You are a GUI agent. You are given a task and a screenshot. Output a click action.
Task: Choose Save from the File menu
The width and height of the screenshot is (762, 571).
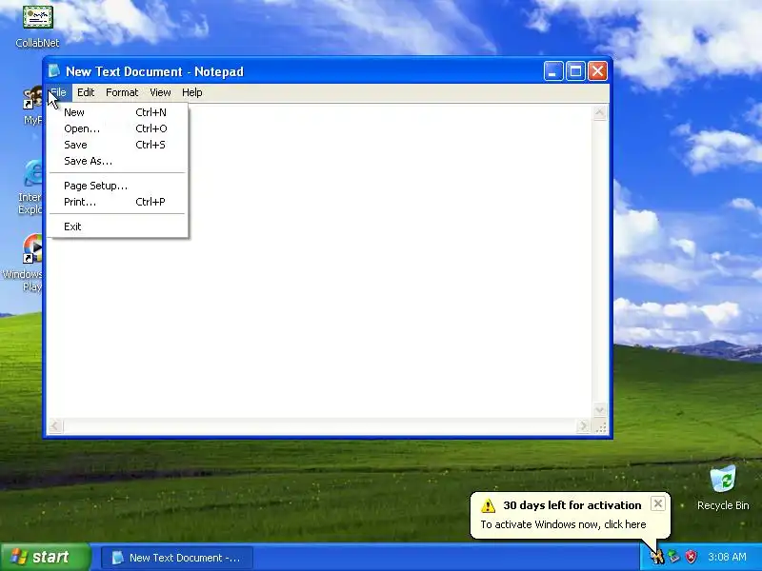click(x=118, y=145)
